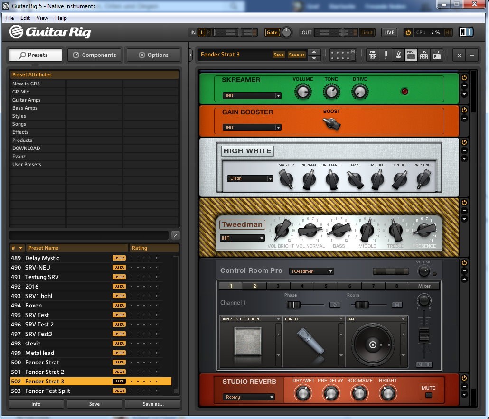Open the Master FX section
489x419 pixels.
pyautogui.click(x=437, y=55)
